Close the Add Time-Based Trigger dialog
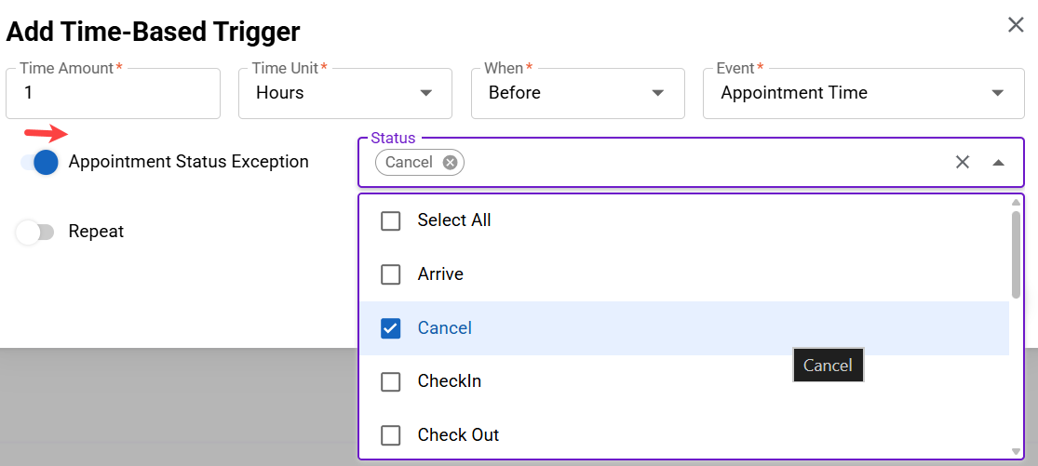The height and width of the screenshot is (466, 1038). (x=1016, y=25)
